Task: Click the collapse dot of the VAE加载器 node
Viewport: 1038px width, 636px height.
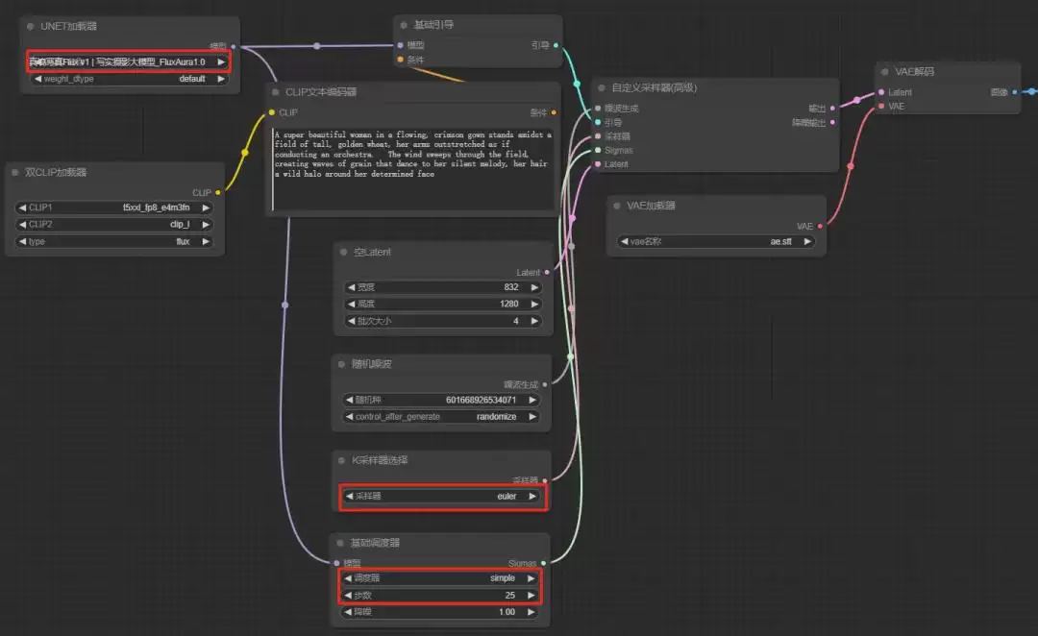Action: coord(616,206)
